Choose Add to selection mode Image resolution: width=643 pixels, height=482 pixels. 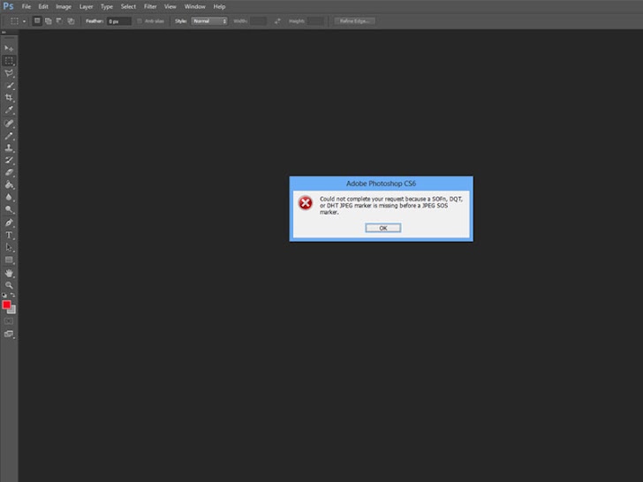49,21
